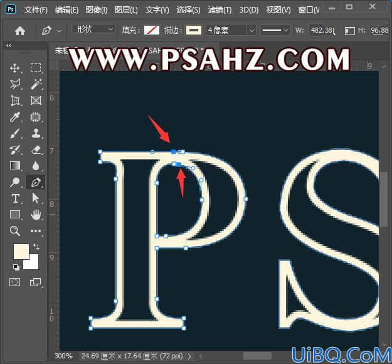
Task: Click the selected anchor point atop letter P
Action: (x=174, y=152)
